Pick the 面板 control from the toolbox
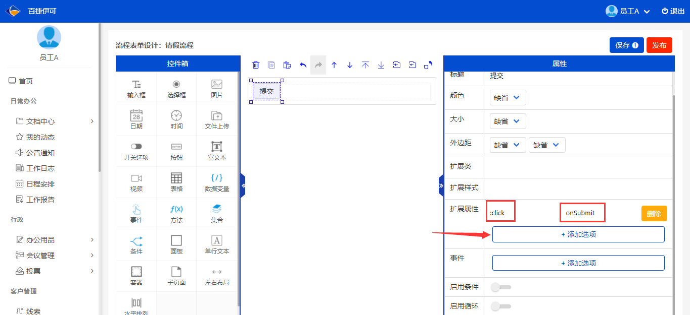 click(176, 245)
